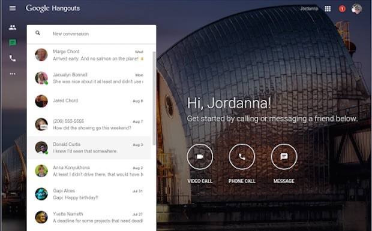Image resolution: width=372 pixels, height=231 pixels.
Task: Click the Aug 8 timestamp
Action: 138,101
